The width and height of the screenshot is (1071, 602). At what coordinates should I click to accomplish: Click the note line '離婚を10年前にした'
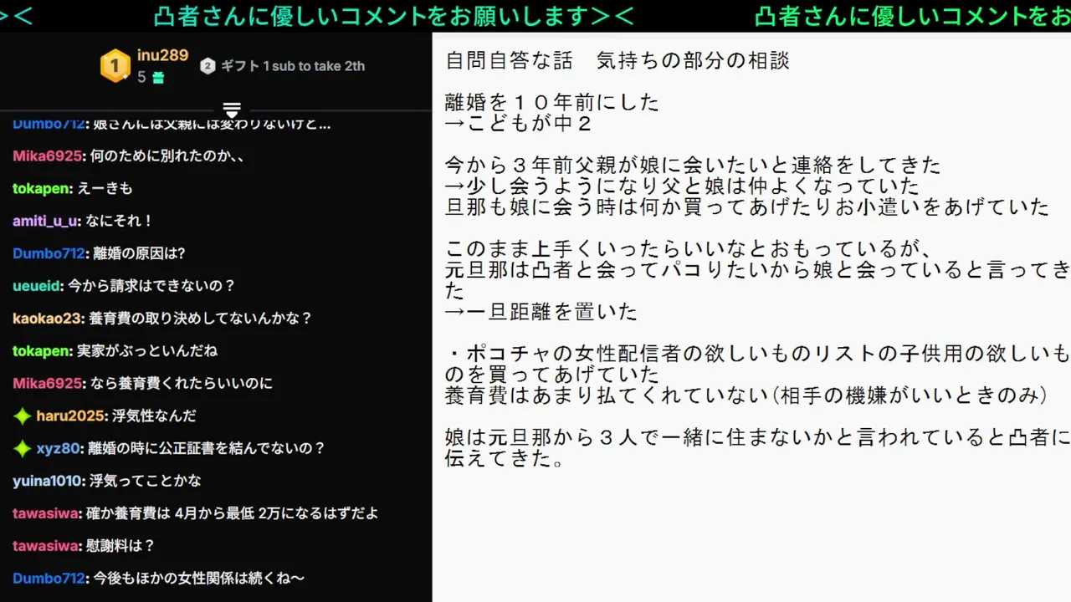point(552,103)
